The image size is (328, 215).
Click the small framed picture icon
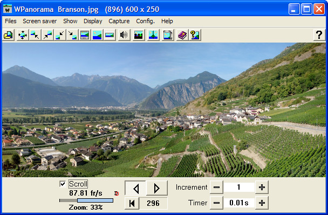click(110, 35)
